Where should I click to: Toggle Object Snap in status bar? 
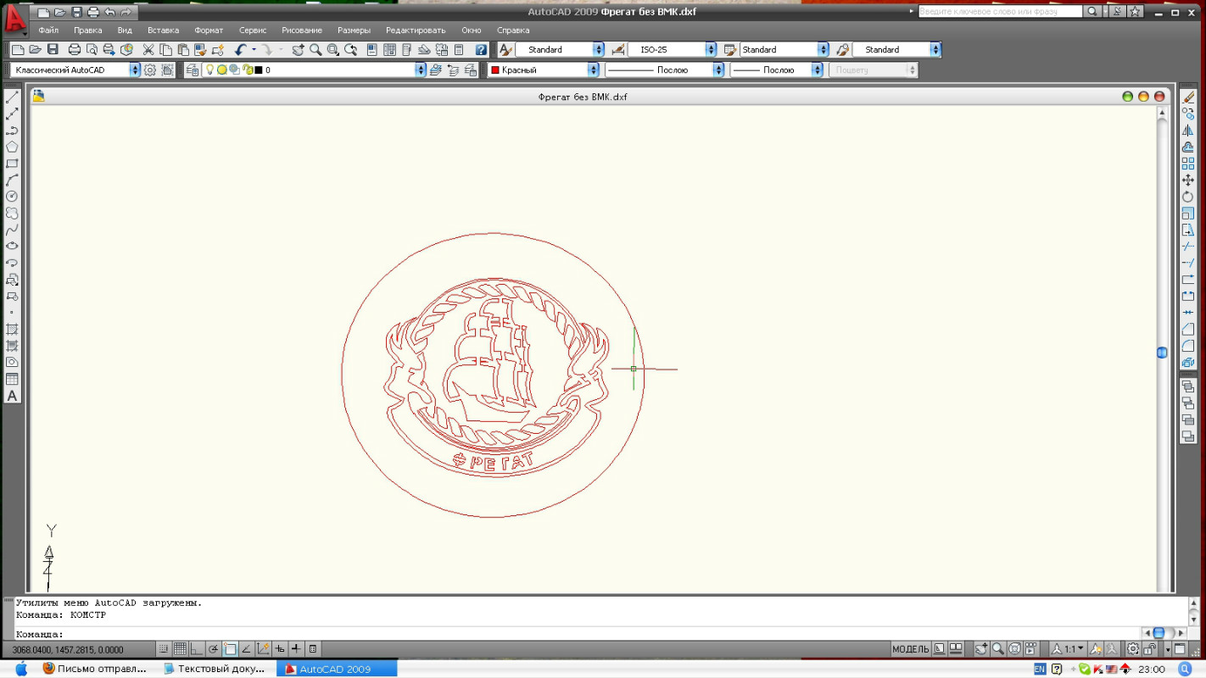(230, 649)
